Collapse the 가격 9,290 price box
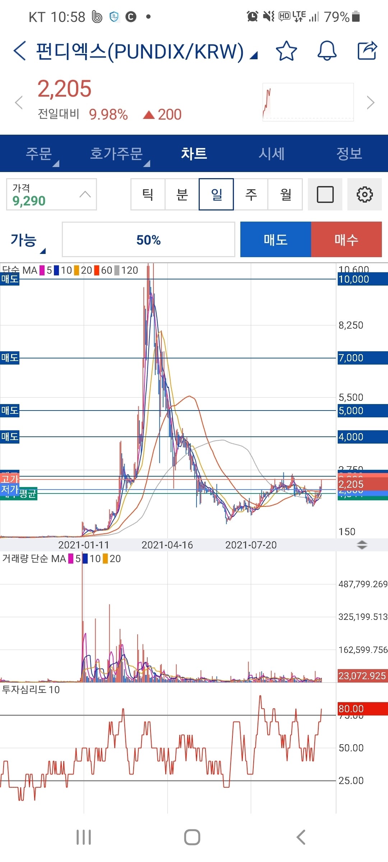The image size is (388, 862). 85,194
